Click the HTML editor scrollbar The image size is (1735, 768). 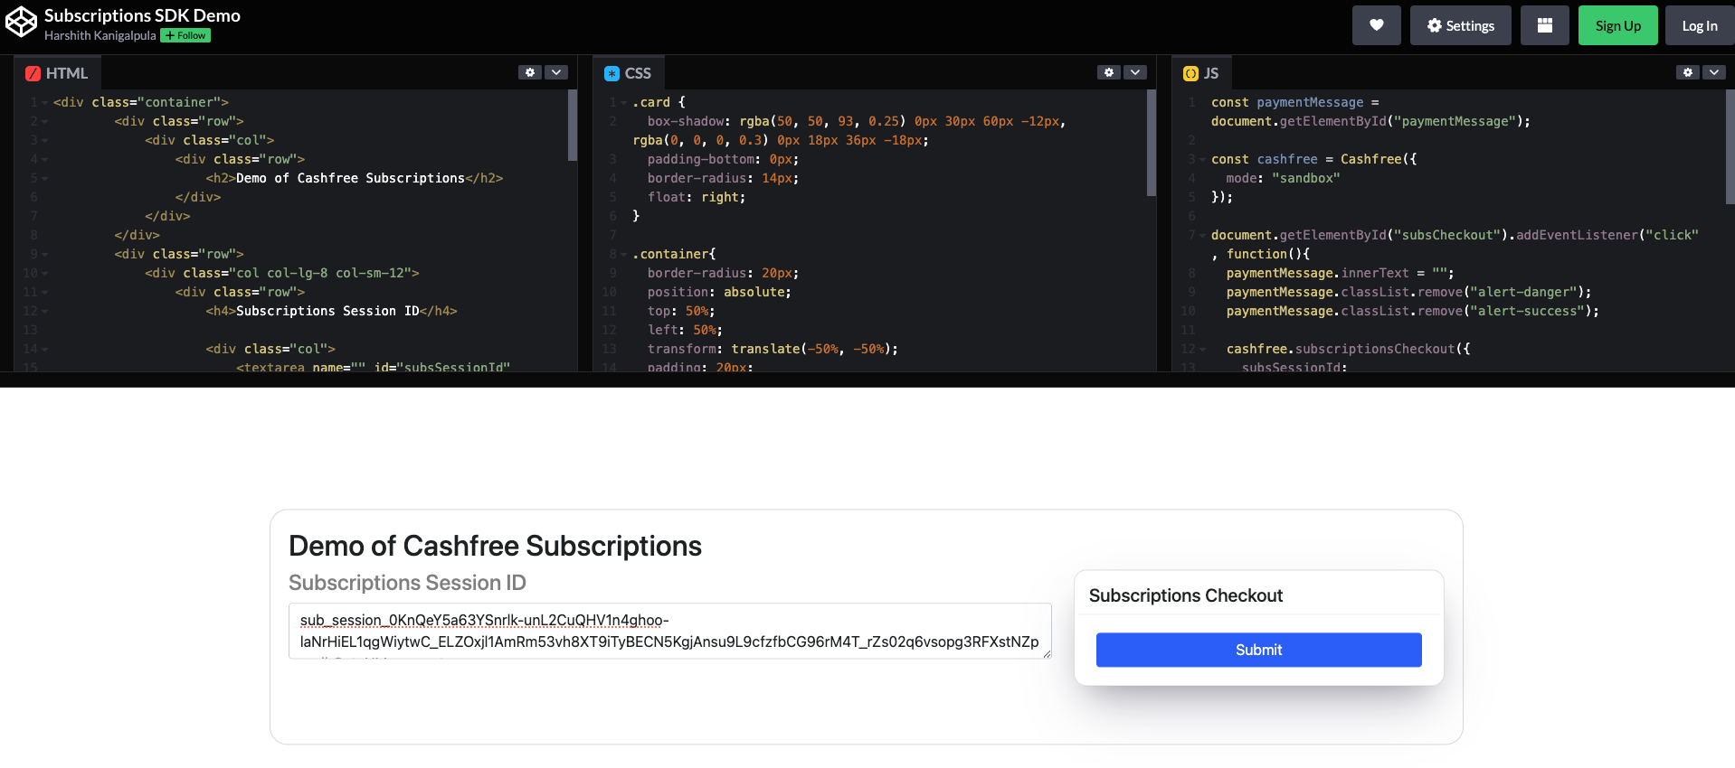[573, 125]
